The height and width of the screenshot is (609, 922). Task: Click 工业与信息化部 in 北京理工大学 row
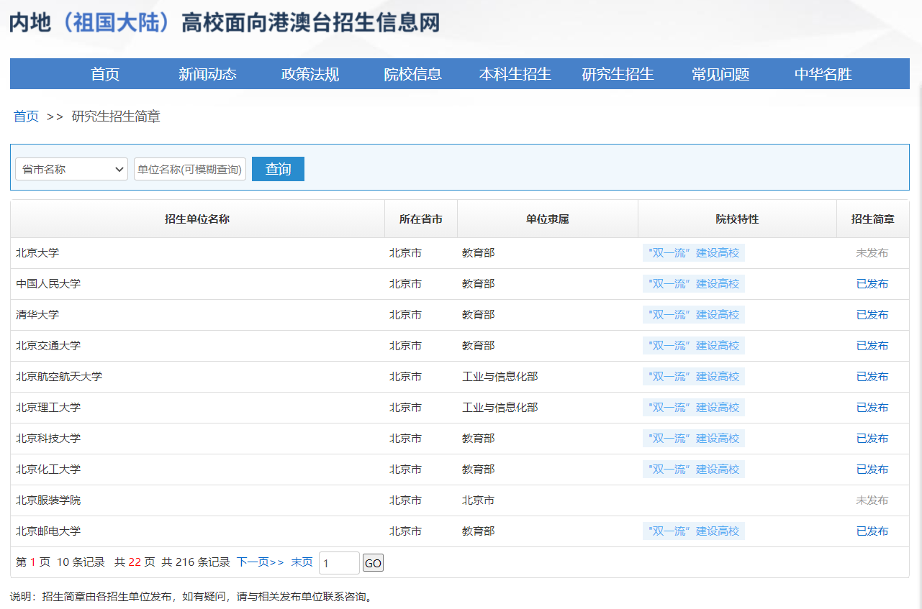tap(500, 408)
